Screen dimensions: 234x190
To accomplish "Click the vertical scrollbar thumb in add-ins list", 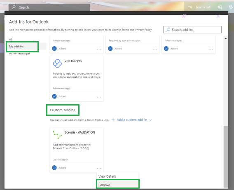I will 226,157.
